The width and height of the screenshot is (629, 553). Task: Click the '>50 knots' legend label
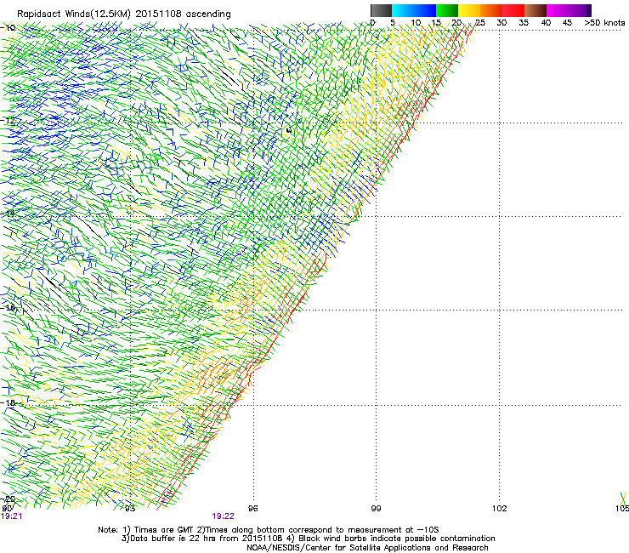(x=604, y=23)
